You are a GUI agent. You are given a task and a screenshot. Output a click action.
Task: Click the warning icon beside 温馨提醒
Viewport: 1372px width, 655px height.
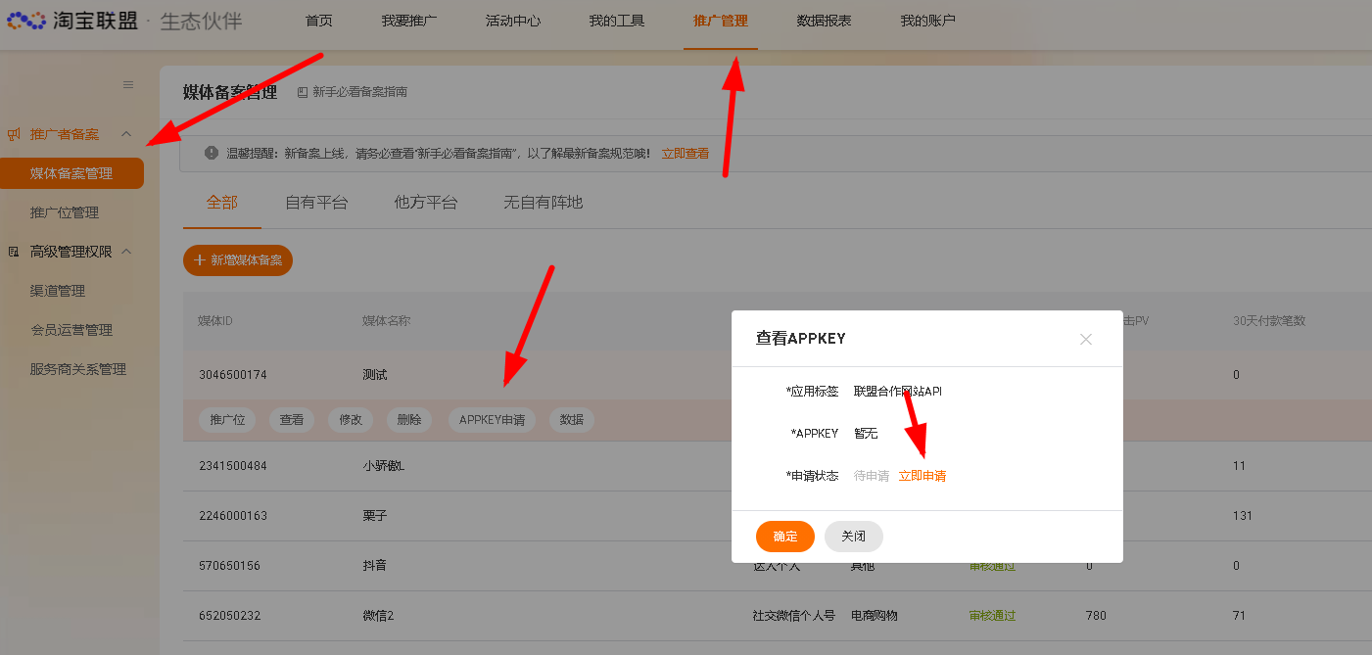point(211,154)
